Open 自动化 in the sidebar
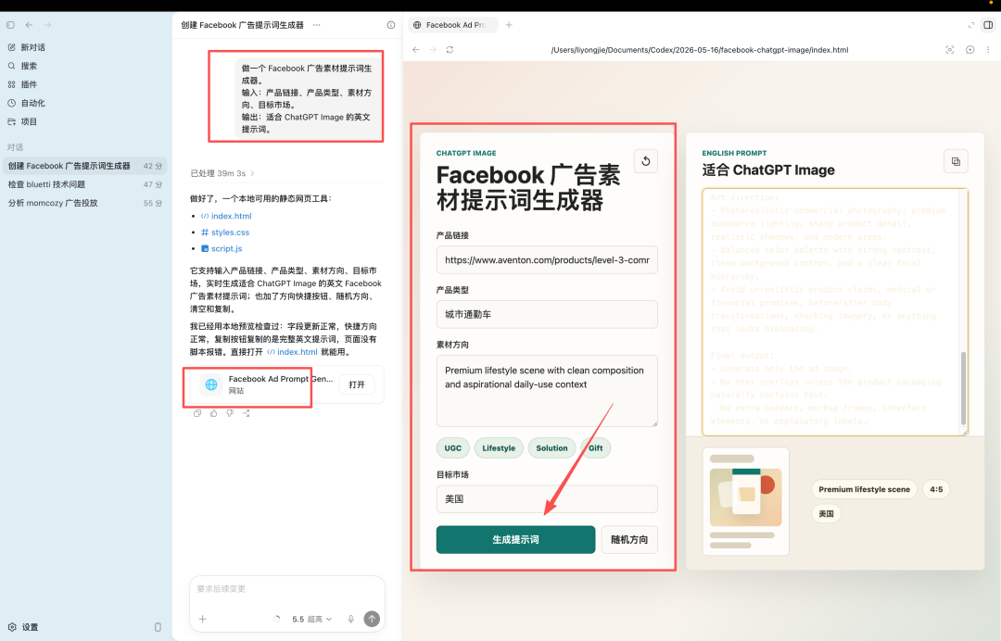Viewport: 1001px width, 641px height. (x=27, y=103)
